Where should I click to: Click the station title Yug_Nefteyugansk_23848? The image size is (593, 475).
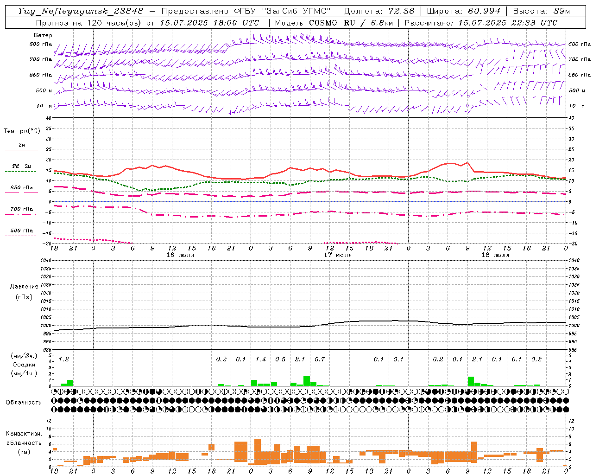click(x=81, y=11)
